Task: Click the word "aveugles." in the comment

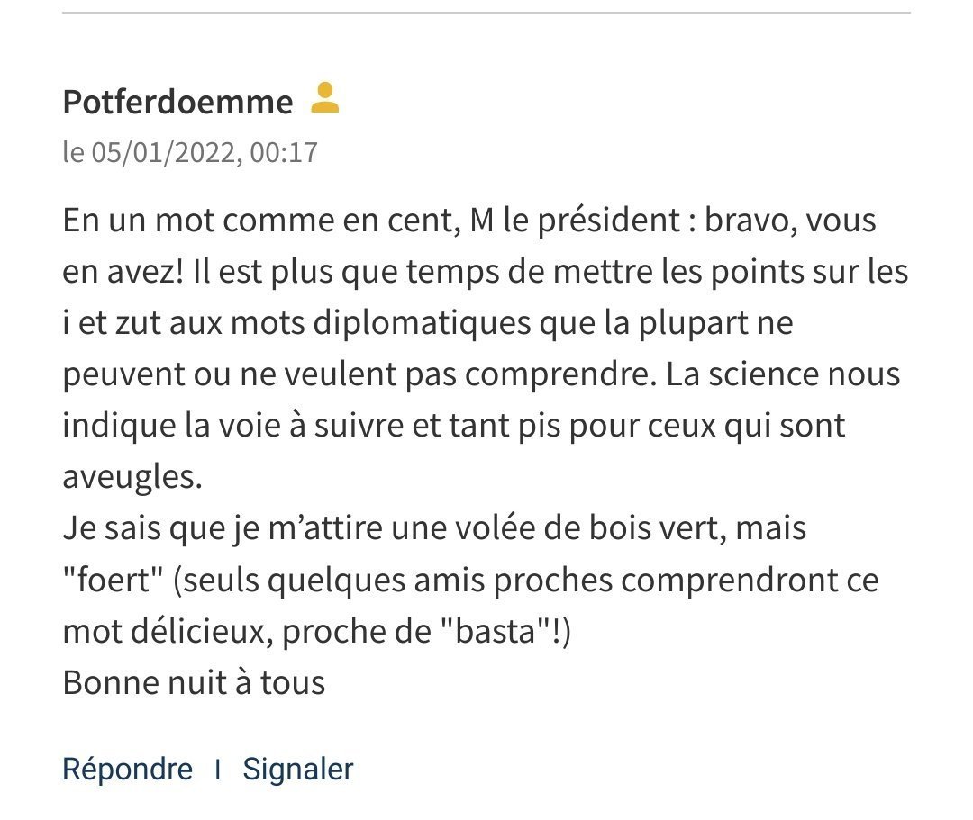Action: tap(132, 478)
